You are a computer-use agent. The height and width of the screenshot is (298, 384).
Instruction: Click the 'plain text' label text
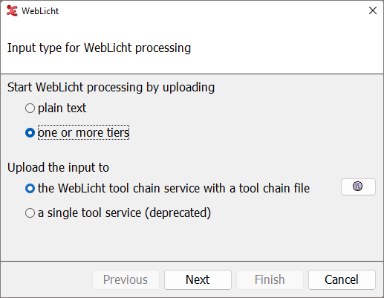point(62,108)
